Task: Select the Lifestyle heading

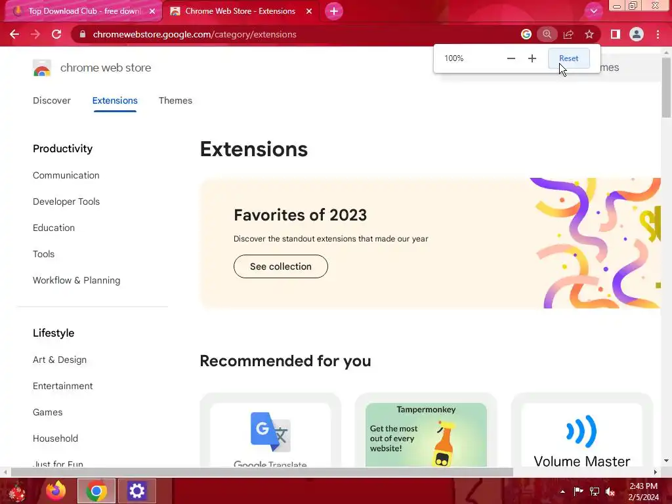Action: (54, 333)
